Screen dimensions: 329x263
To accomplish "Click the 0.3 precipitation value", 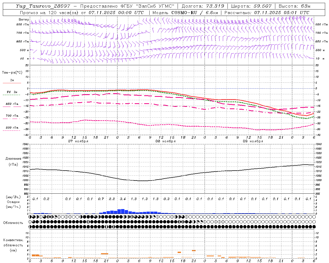I will point(167,199).
